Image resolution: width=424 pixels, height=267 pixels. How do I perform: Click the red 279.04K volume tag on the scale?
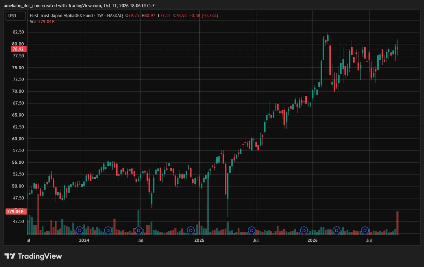(15, 212)
